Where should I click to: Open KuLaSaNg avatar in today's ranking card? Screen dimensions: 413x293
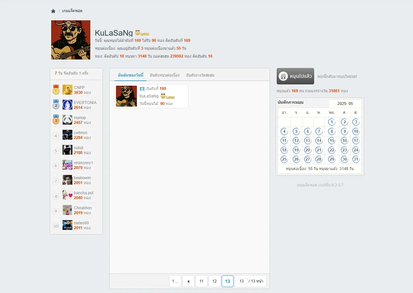(x=126, y=96)
